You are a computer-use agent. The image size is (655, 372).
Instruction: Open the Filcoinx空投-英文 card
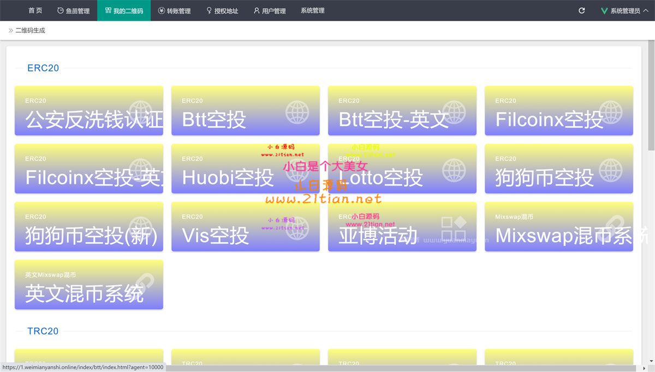coord(88,169)
